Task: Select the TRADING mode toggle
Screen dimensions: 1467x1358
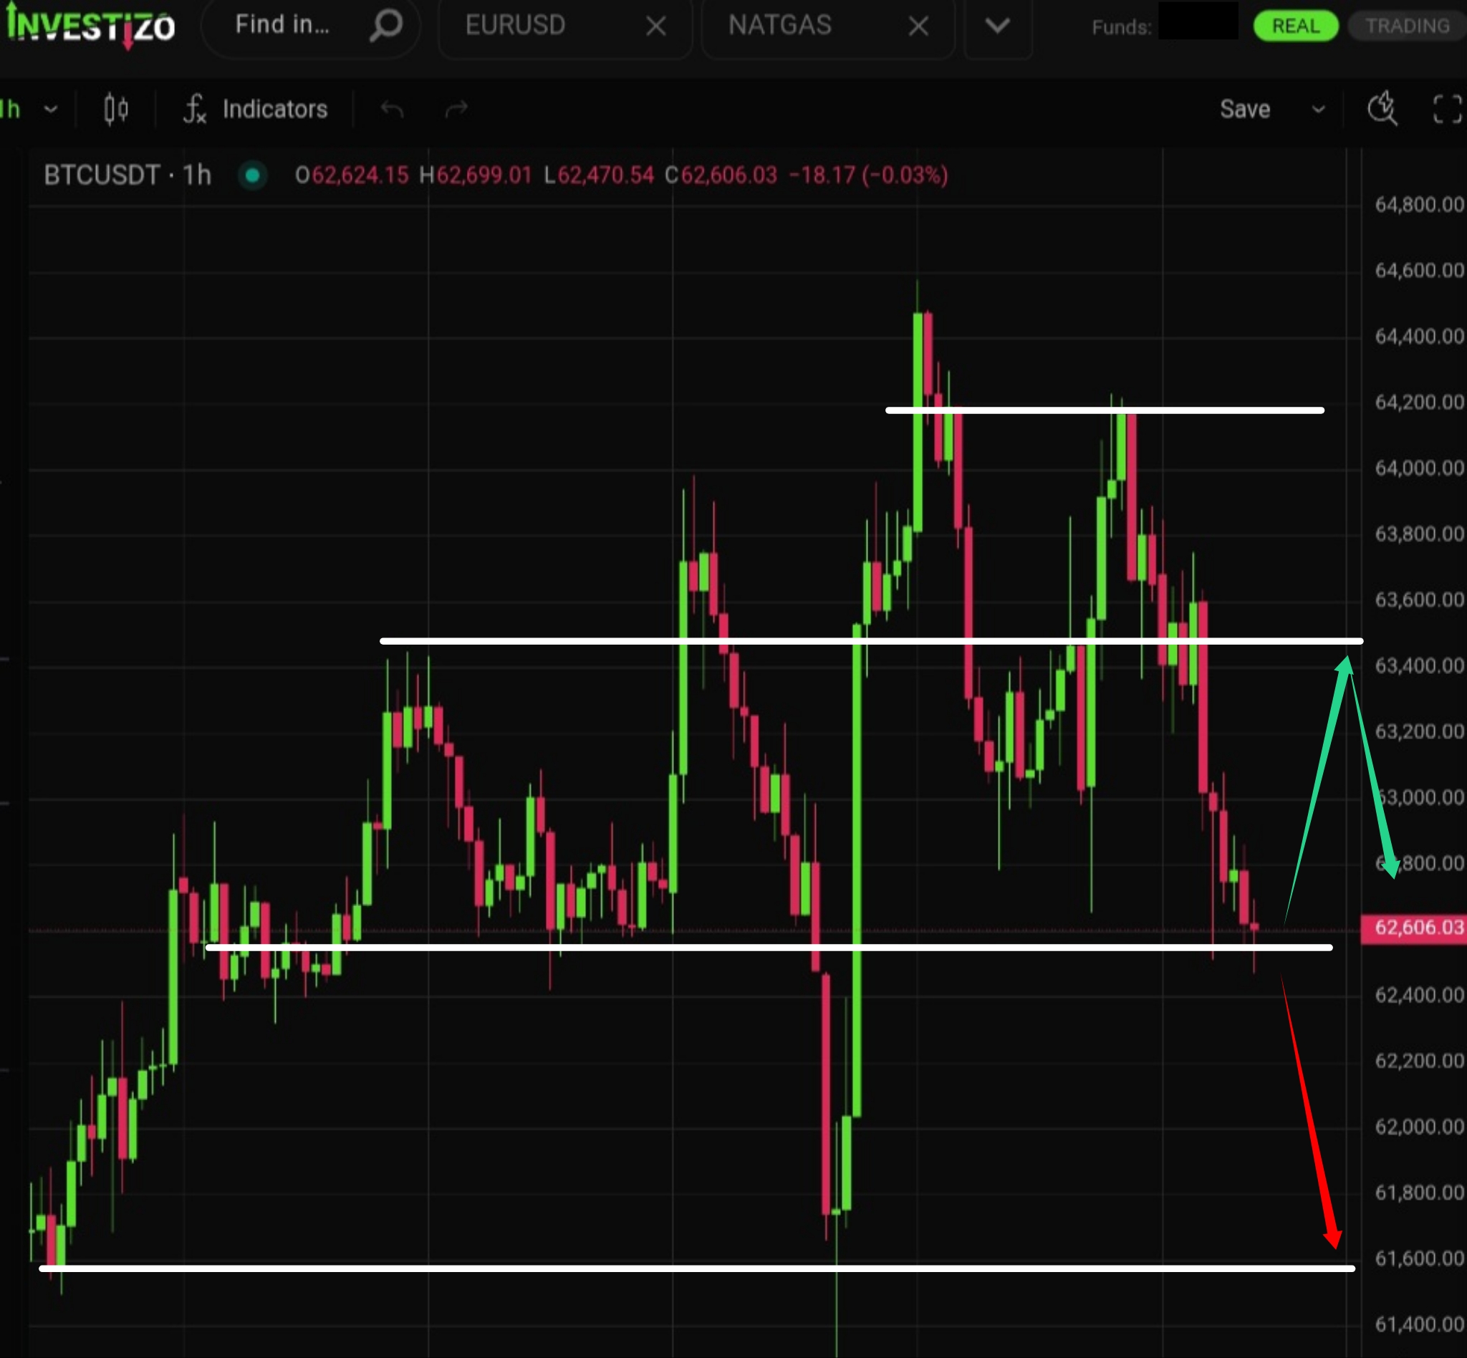Action: 1408,27
